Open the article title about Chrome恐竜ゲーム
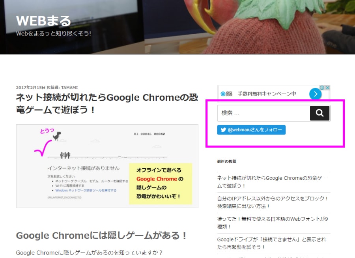 tap(107, 103)
